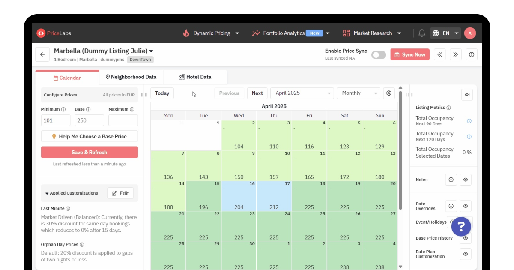Add a date override with plus icon
Image resolution: width=514 pixels, height=270 pixels.
click(451, 206)
